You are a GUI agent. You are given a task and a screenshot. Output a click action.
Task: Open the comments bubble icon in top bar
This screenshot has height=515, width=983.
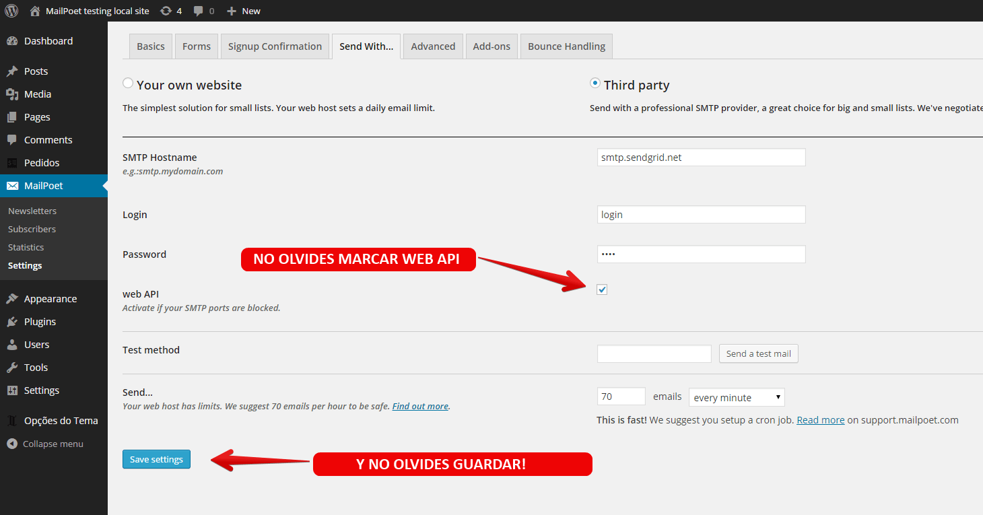point(199,11)
